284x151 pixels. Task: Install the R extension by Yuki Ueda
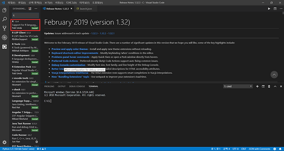(35, 28)
